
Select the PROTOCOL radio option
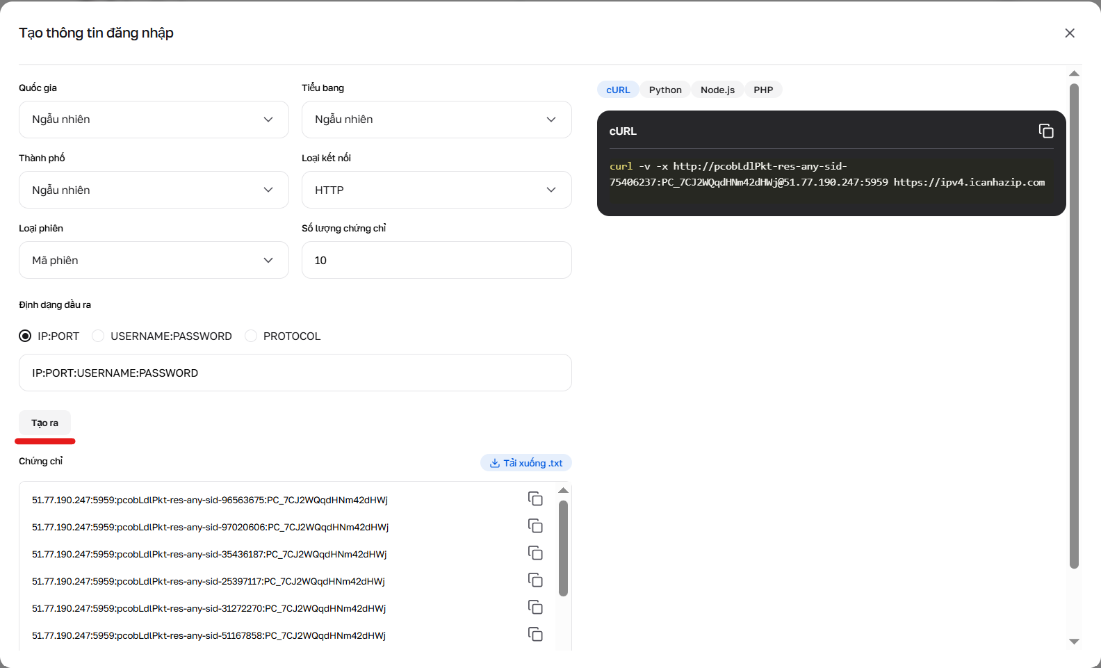(251, 336)
